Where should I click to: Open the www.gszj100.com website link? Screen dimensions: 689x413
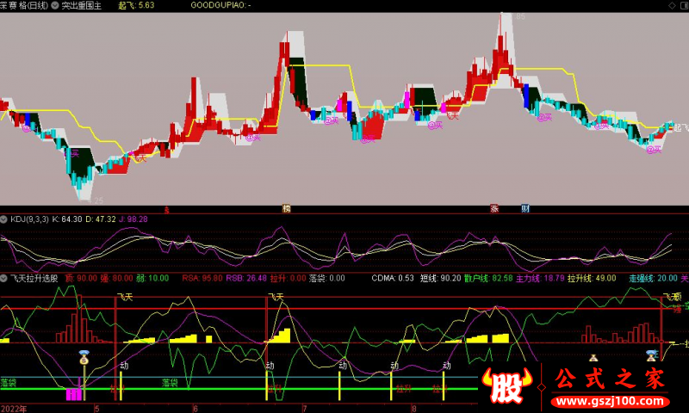pyautogui.click(x=611, y=401)
